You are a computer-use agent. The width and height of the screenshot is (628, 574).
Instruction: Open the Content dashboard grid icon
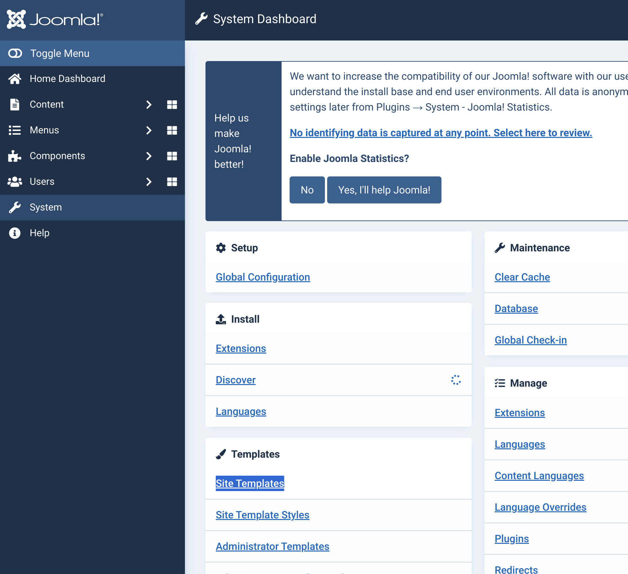pos(172,104)
